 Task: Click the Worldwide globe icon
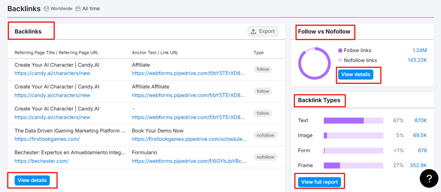click(47, 9)
